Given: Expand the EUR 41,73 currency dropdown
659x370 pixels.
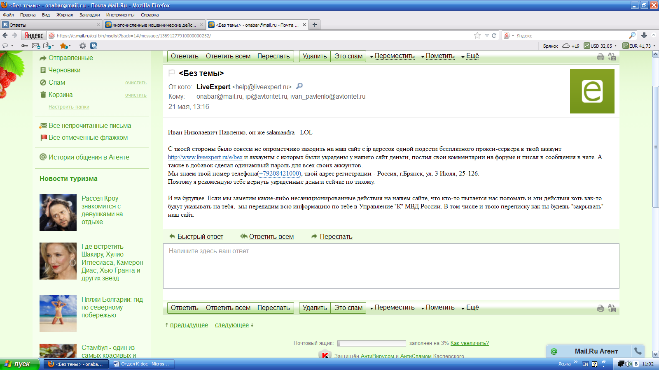Looking at the screenshot, I should coord(654,46).
